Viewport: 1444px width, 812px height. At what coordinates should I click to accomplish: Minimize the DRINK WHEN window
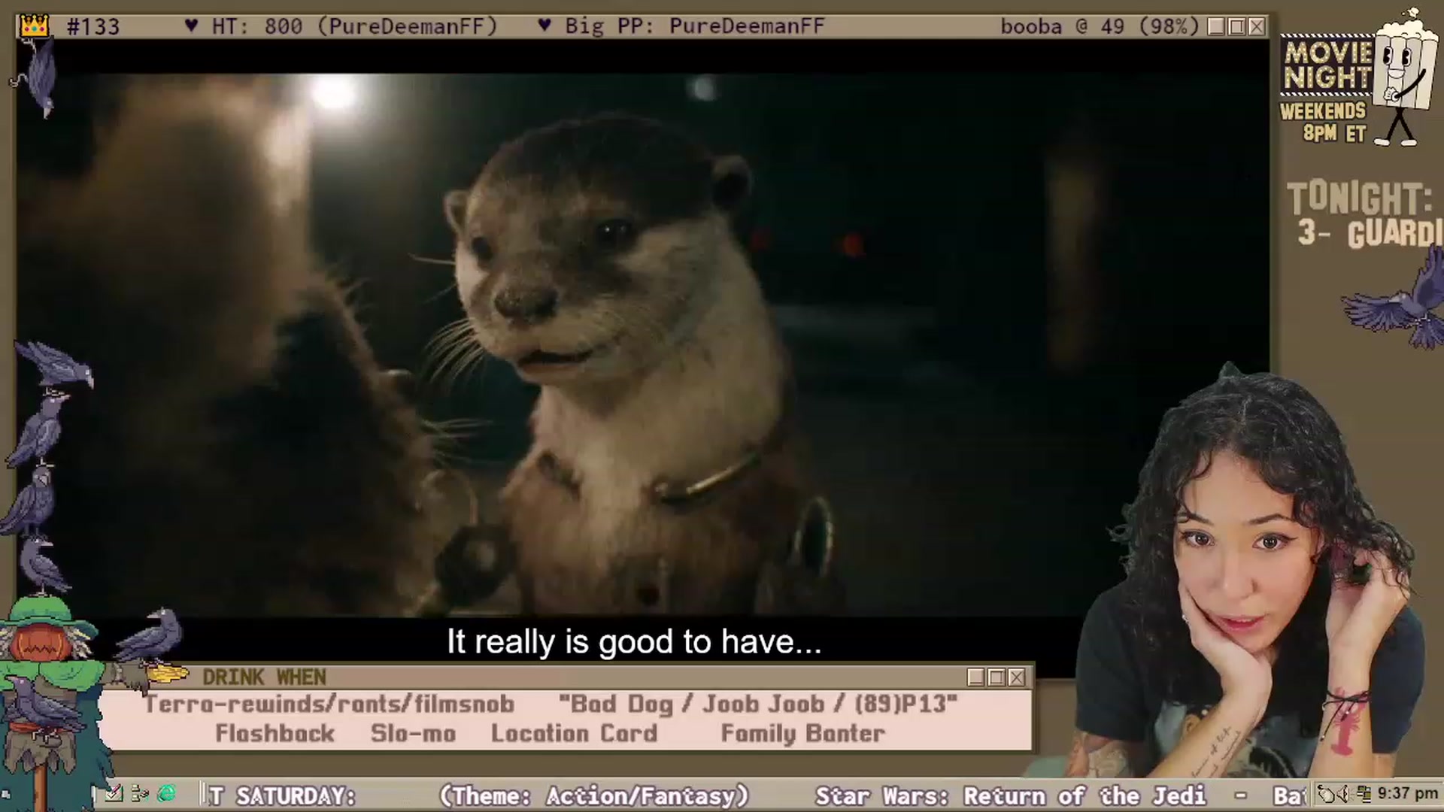pos(976,677)
